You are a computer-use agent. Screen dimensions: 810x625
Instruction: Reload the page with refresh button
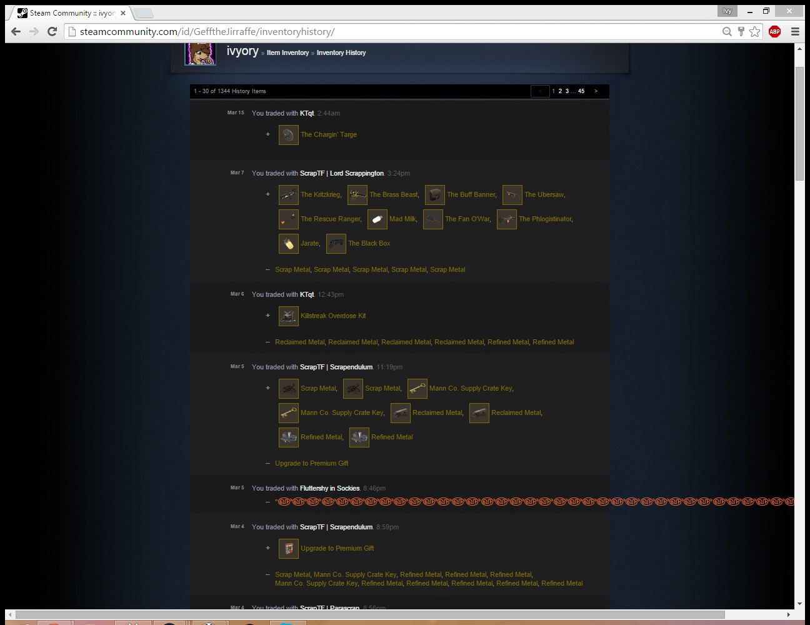(52, 32)
